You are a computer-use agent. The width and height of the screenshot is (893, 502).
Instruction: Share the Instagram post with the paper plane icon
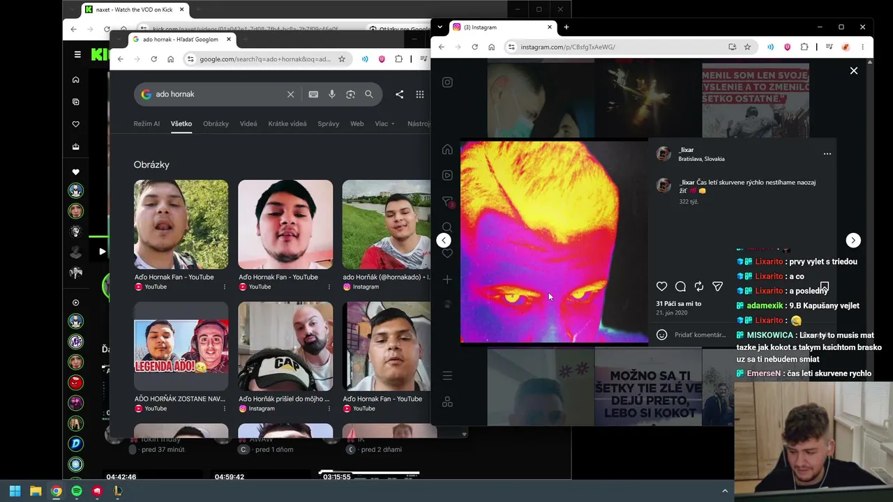pos(717,287)
